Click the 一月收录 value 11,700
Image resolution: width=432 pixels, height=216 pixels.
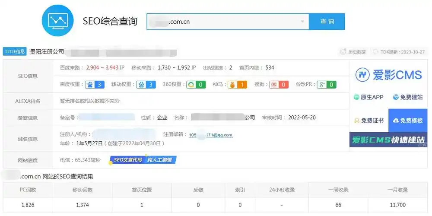click(x=398, y=205)
